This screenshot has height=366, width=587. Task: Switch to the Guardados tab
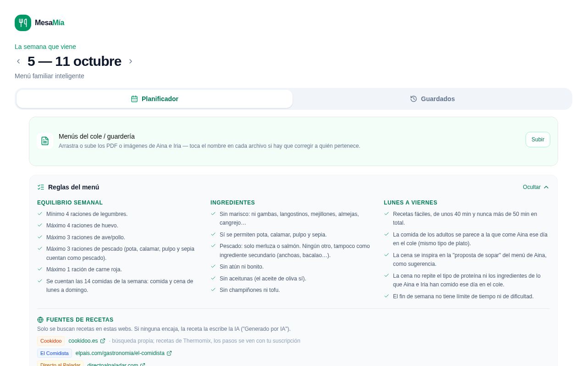tap(432, 99)
